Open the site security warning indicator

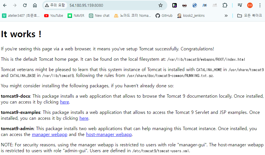click(55, 5)
